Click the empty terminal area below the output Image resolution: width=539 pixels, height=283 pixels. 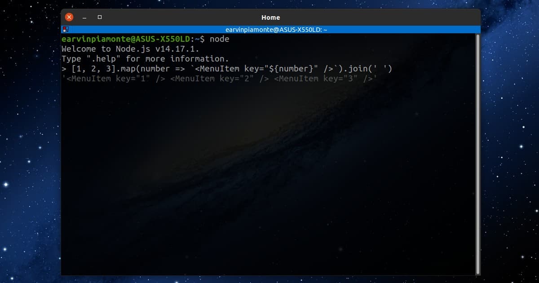(x=269, y=180)
